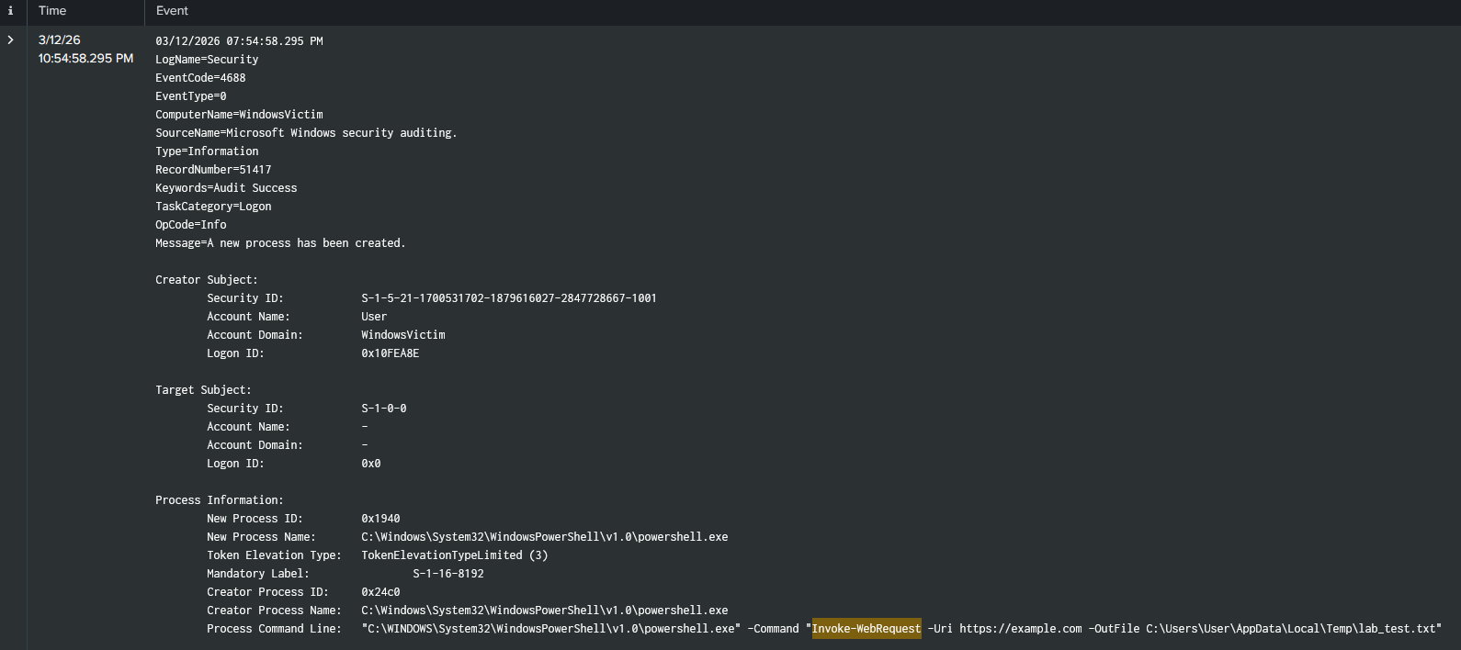Select the LogName=Security text
Image resolution: width=1461 pixels, height=650 pixels.
[207, 60]
